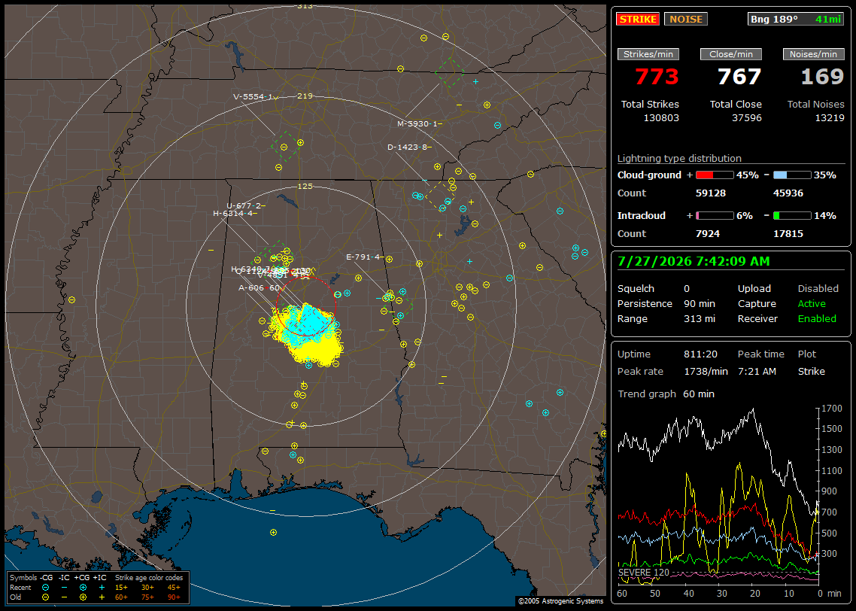Screen dimensions: 856x611
Task: Select the Noises/min header box
Action: click(x=813, y=54)
